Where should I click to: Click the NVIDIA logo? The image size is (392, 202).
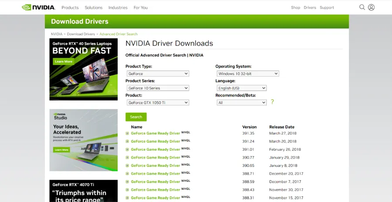click(x=38, y=7)
